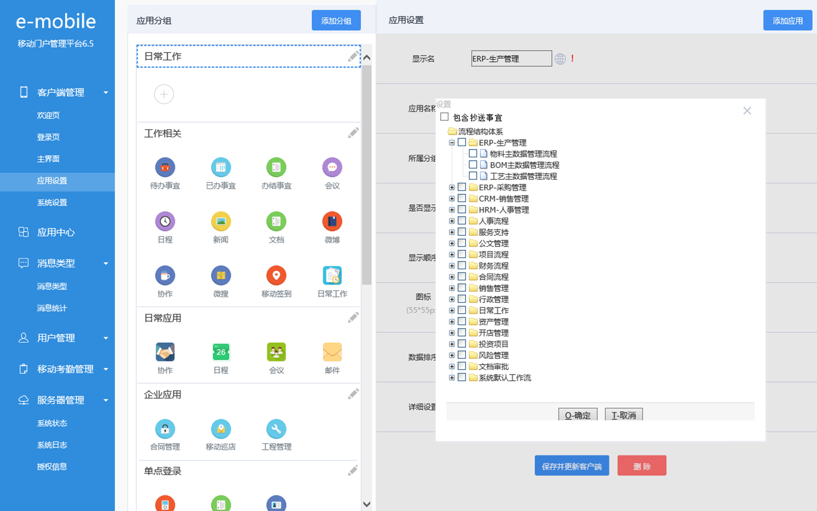
Task: Select the 微博 app icon
Action: pyautogui.click(x=332, y=221)
